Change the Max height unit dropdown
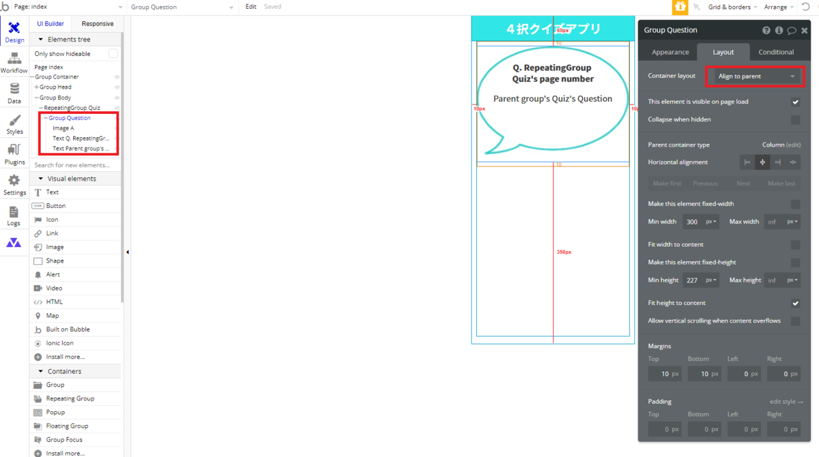The image size is (819, 457). click(792, 280)
